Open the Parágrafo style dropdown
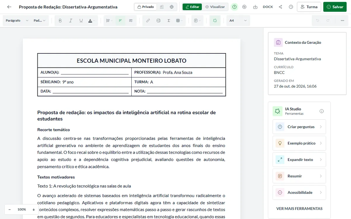Screen dimensions: 351x219 pyautogui.click(x=17, y=21)
